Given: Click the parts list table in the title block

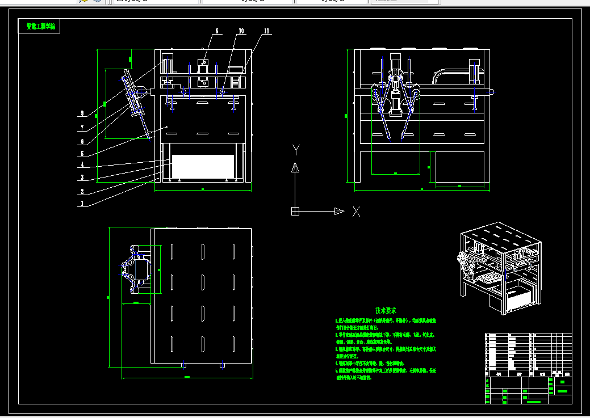Looking at the screenshot, I should 528,355.
